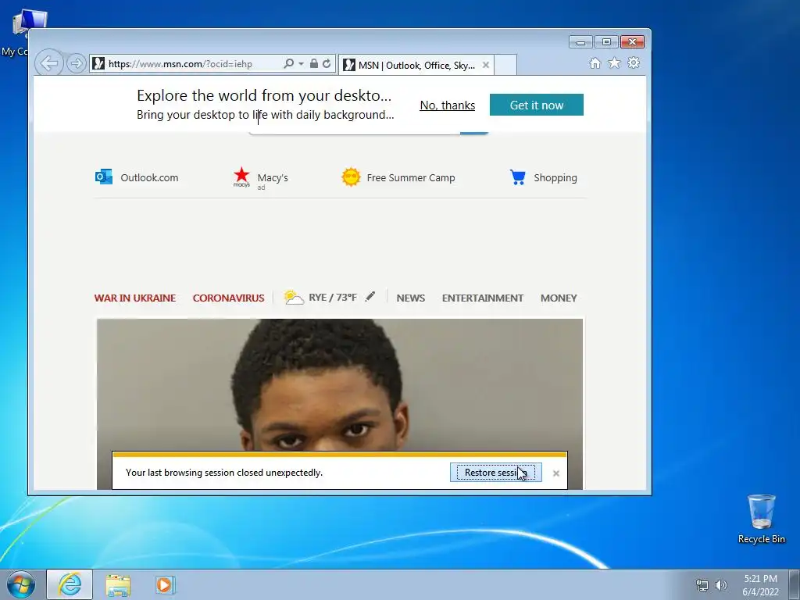The height and width of the screenshot is (600, 800).
Task: Click the weather cloud icon
Action: click(294, 297)
